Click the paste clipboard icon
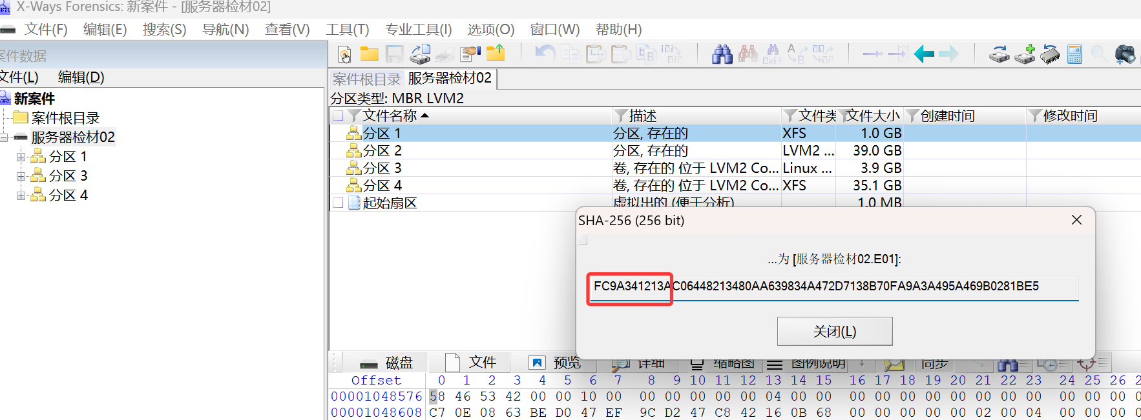 596,54
